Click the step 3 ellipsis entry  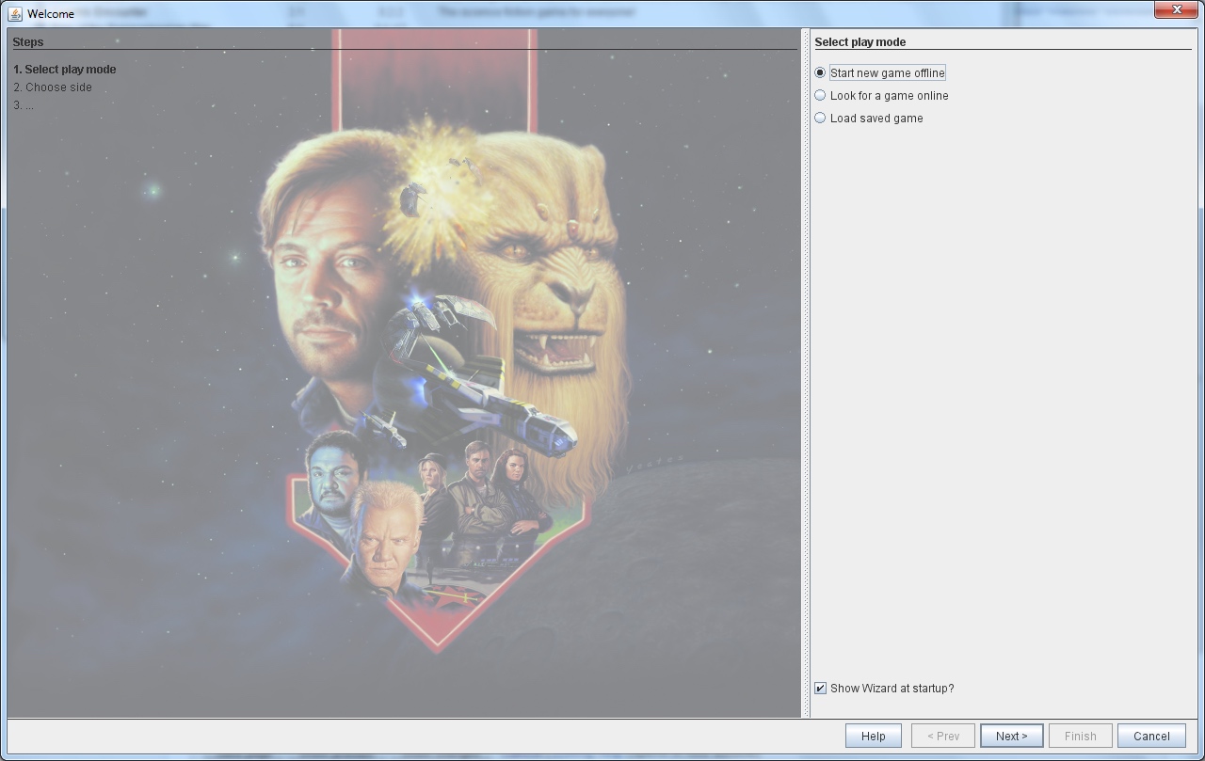point(24,104)
